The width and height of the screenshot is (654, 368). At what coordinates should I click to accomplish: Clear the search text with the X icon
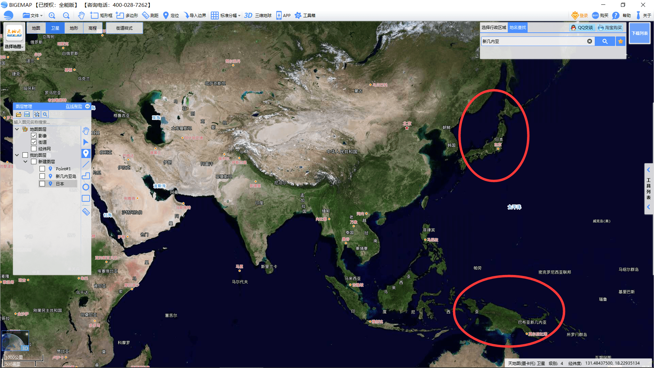(590, 41)
